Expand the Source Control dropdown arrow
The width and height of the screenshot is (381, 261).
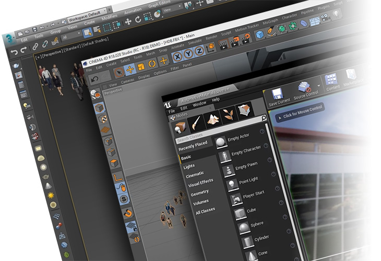(318, 85)
